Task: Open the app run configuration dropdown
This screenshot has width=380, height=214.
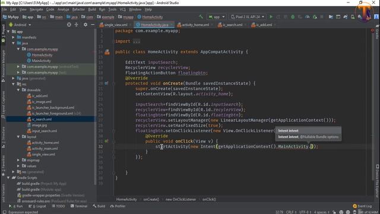Action: point(217,17)
